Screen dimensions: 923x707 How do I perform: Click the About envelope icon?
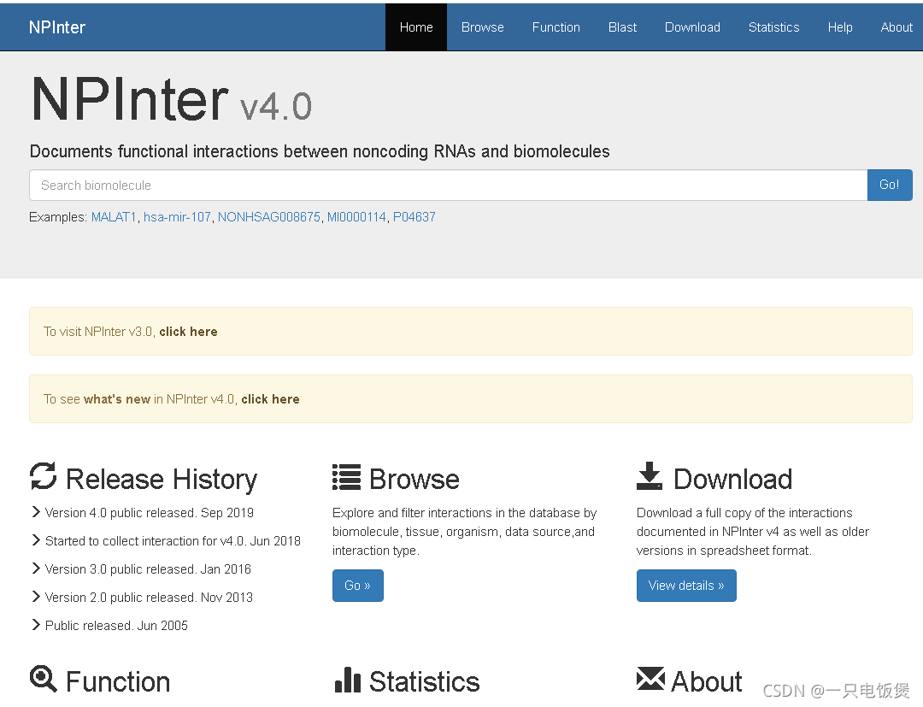(650, 679)
